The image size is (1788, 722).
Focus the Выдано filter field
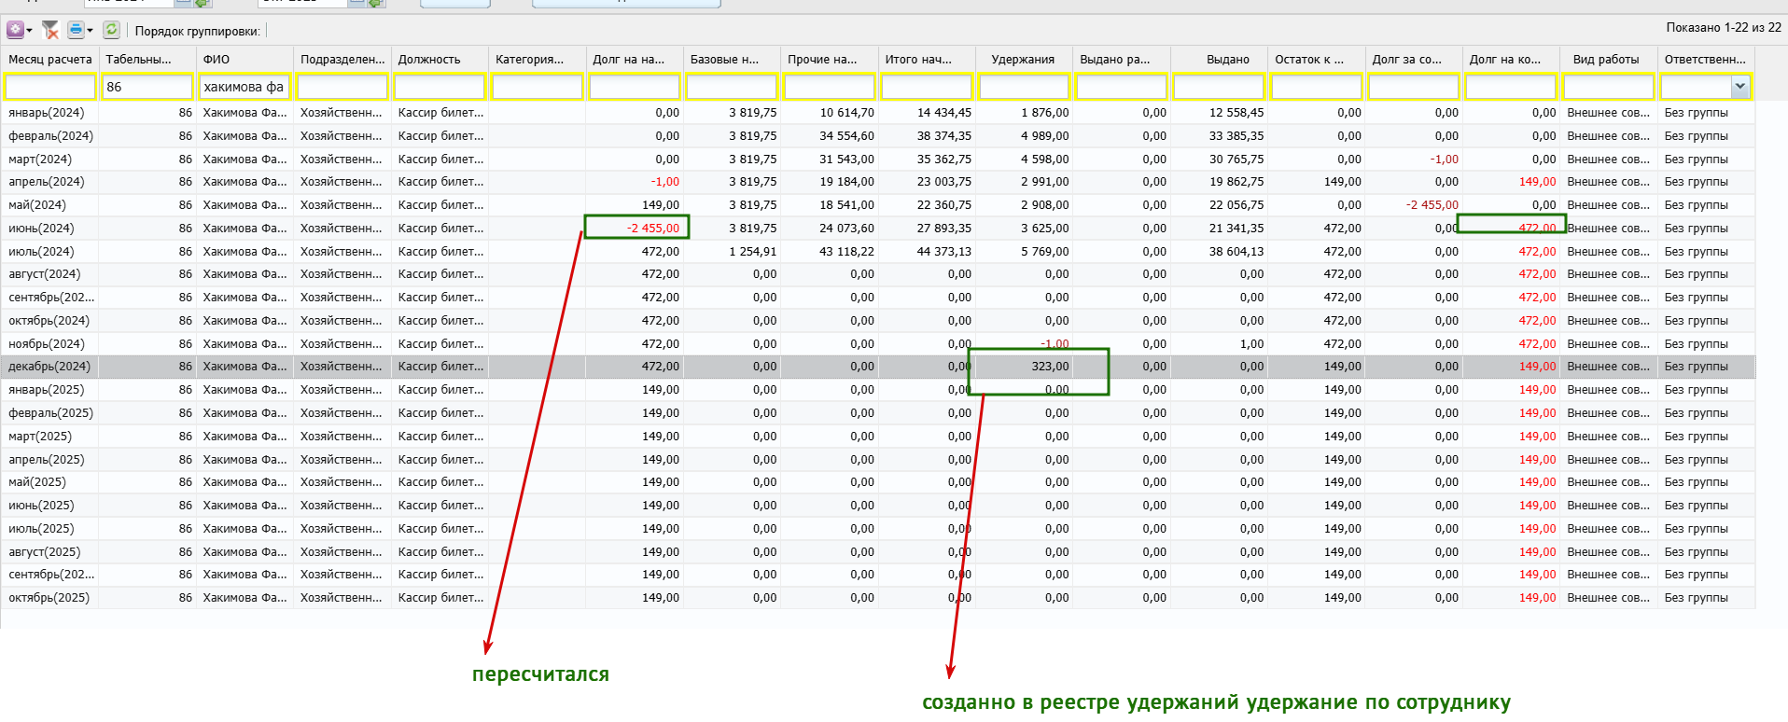pos(1219,87)
